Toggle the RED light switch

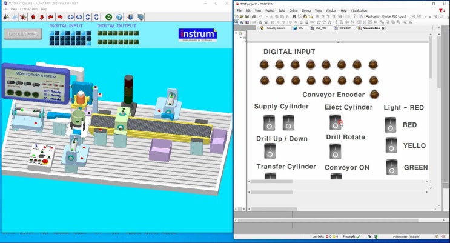tap(390, 125)
